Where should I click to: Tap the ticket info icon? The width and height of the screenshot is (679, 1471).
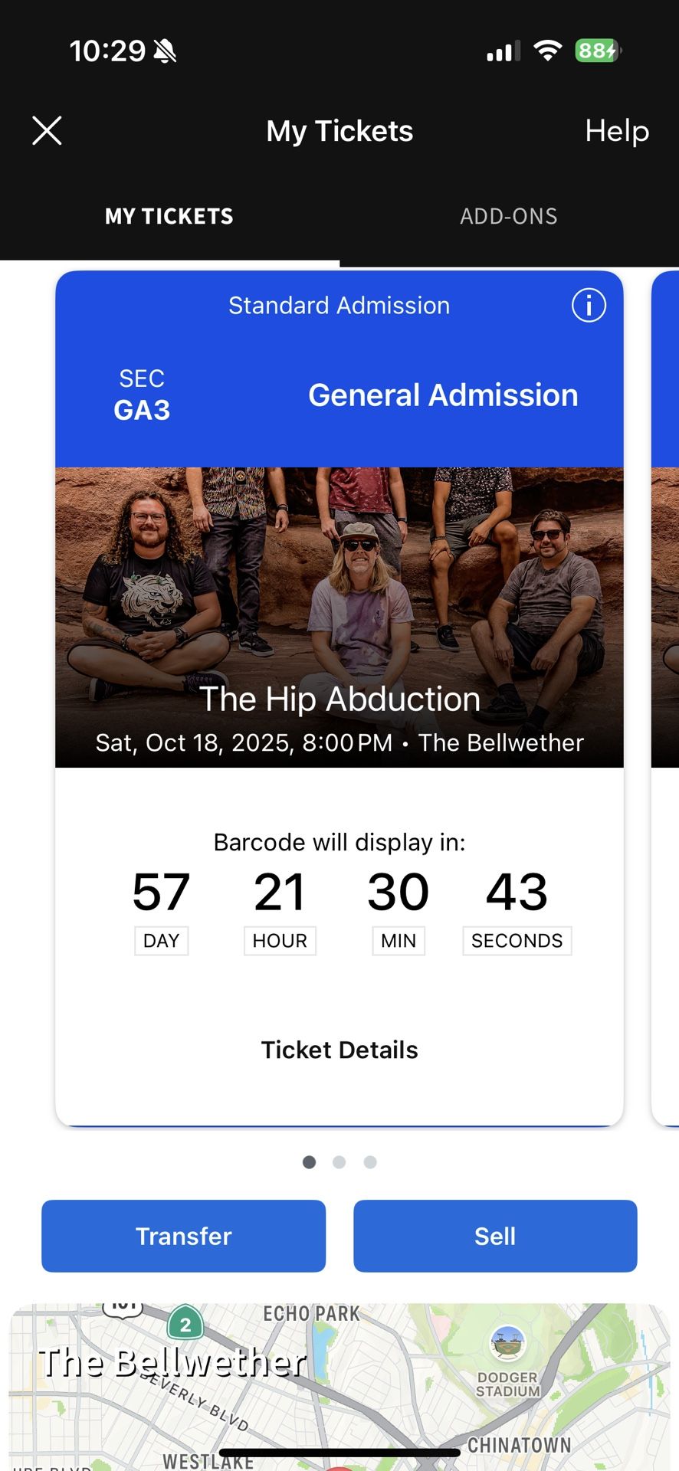click(x=589, y=306)
